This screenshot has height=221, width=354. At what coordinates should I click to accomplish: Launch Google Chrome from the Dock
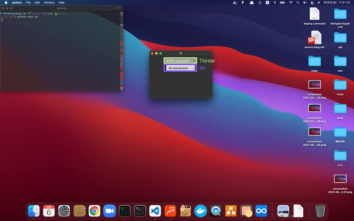tap(94, 211)
